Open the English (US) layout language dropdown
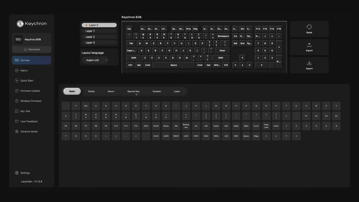359x202 pixels. [95, 60]
